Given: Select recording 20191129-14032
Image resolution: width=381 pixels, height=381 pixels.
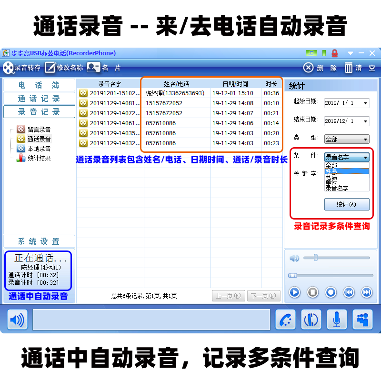Looking at the screenshot, I should [x=180, y=143].
